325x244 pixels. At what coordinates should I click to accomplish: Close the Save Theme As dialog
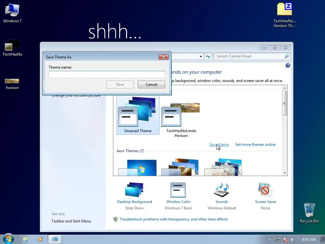(x=163, y=57)
